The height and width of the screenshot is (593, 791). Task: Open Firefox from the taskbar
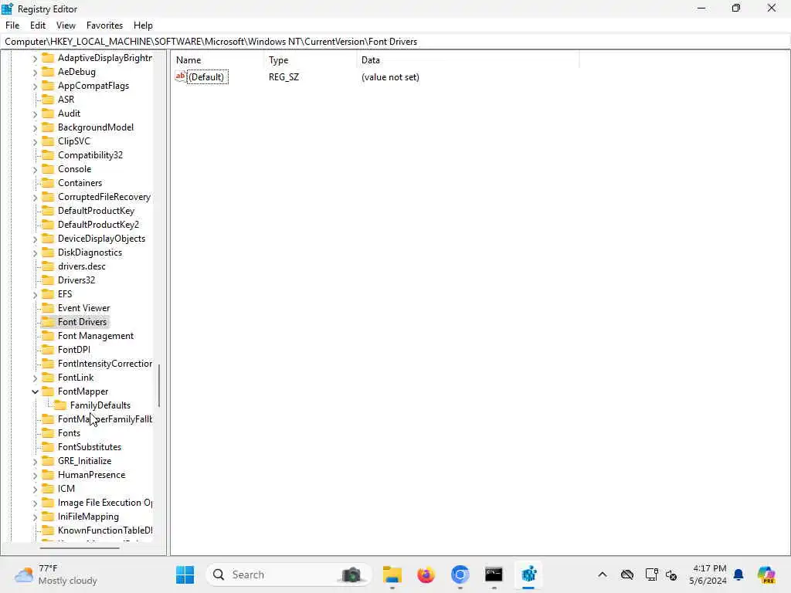(x=426, y=574)
